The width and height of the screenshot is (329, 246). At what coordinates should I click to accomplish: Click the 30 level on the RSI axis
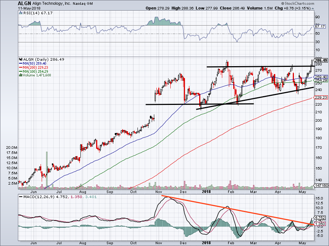click(317, 42)
